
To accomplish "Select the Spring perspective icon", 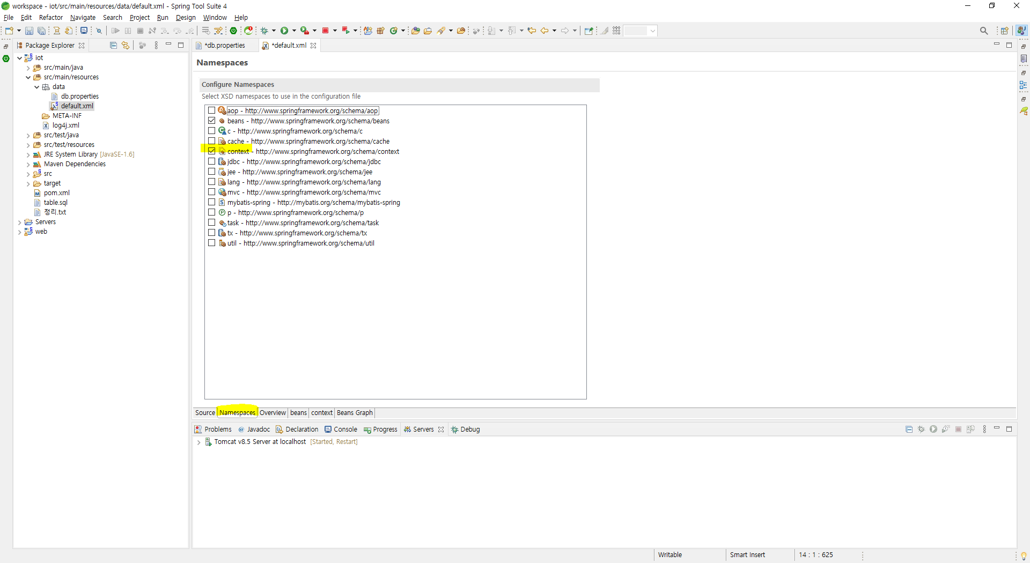I will pyautogui.click(x=1022, y=31).
